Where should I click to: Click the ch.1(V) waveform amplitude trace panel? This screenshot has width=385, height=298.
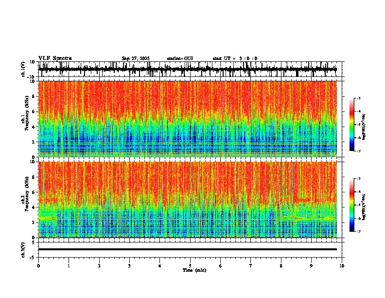[190, 69]
